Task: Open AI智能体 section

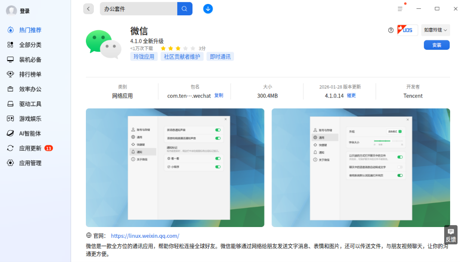Action: [x=30, y=133]
